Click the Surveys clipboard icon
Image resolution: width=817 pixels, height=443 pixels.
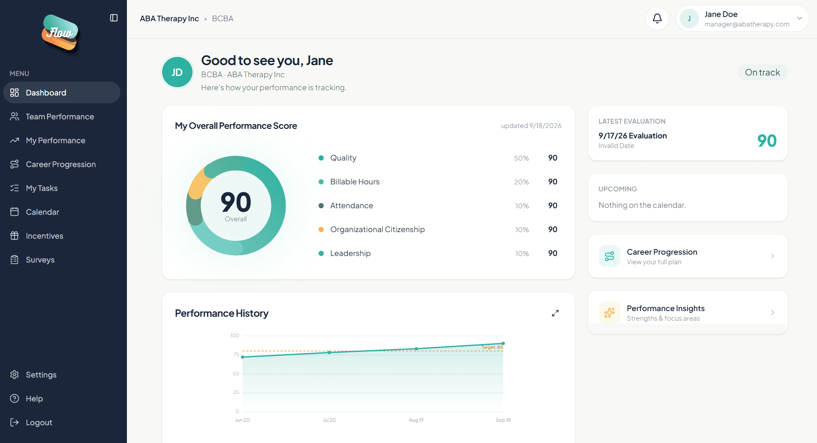(x=15, y=259)
